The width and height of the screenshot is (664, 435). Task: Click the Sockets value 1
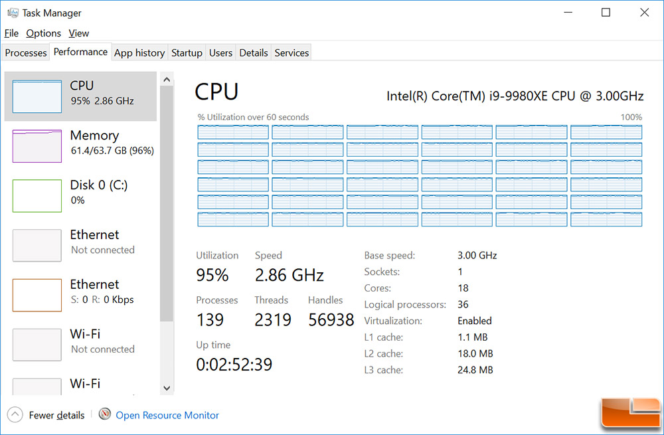pos(460,272)
